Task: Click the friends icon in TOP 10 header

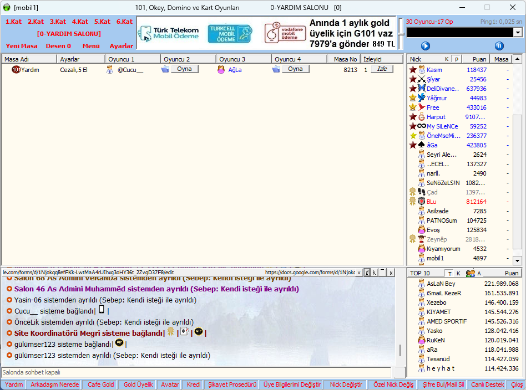Action: 471,273
